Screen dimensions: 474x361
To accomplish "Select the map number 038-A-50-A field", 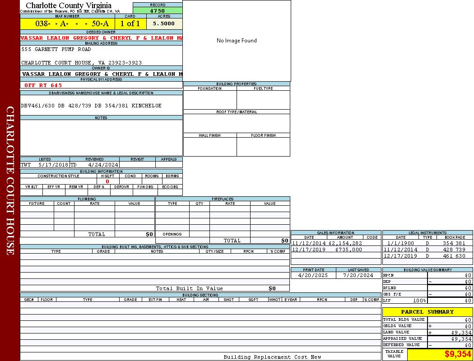I will [67, 23].
